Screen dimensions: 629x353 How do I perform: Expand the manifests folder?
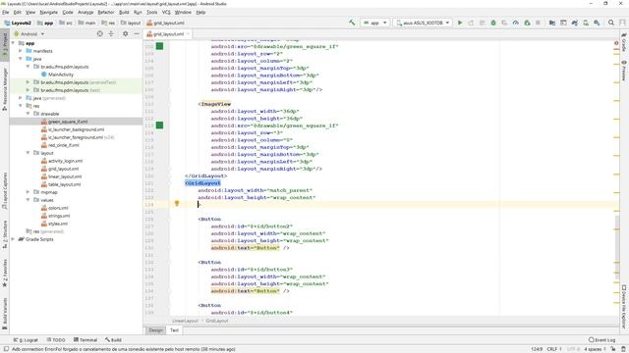click(x=21, y=51)
